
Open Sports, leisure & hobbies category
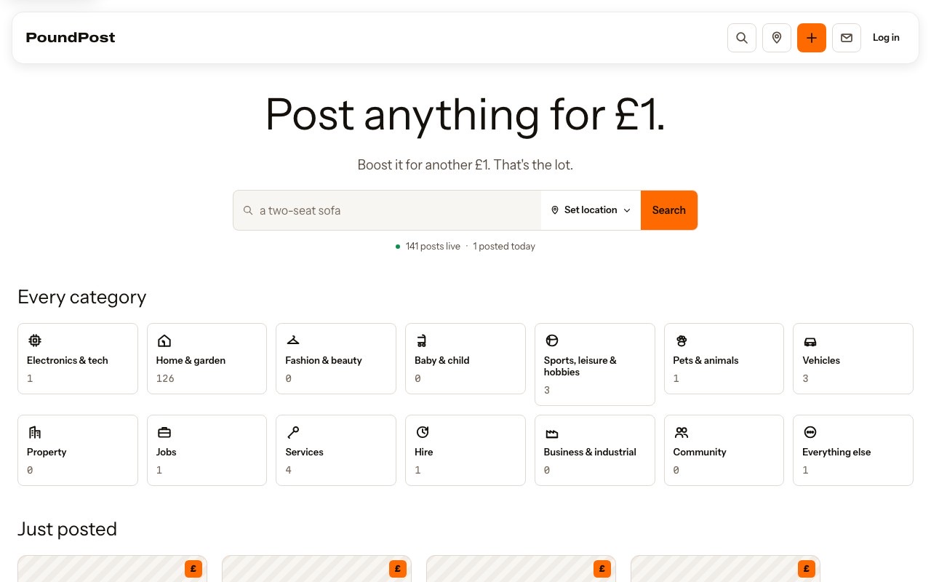pos(595,364)
